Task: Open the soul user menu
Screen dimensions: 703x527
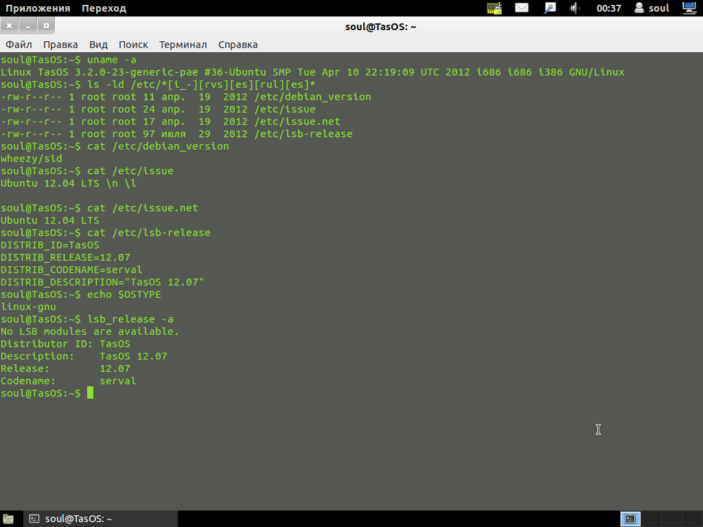Action: click(x=652, y=8)
